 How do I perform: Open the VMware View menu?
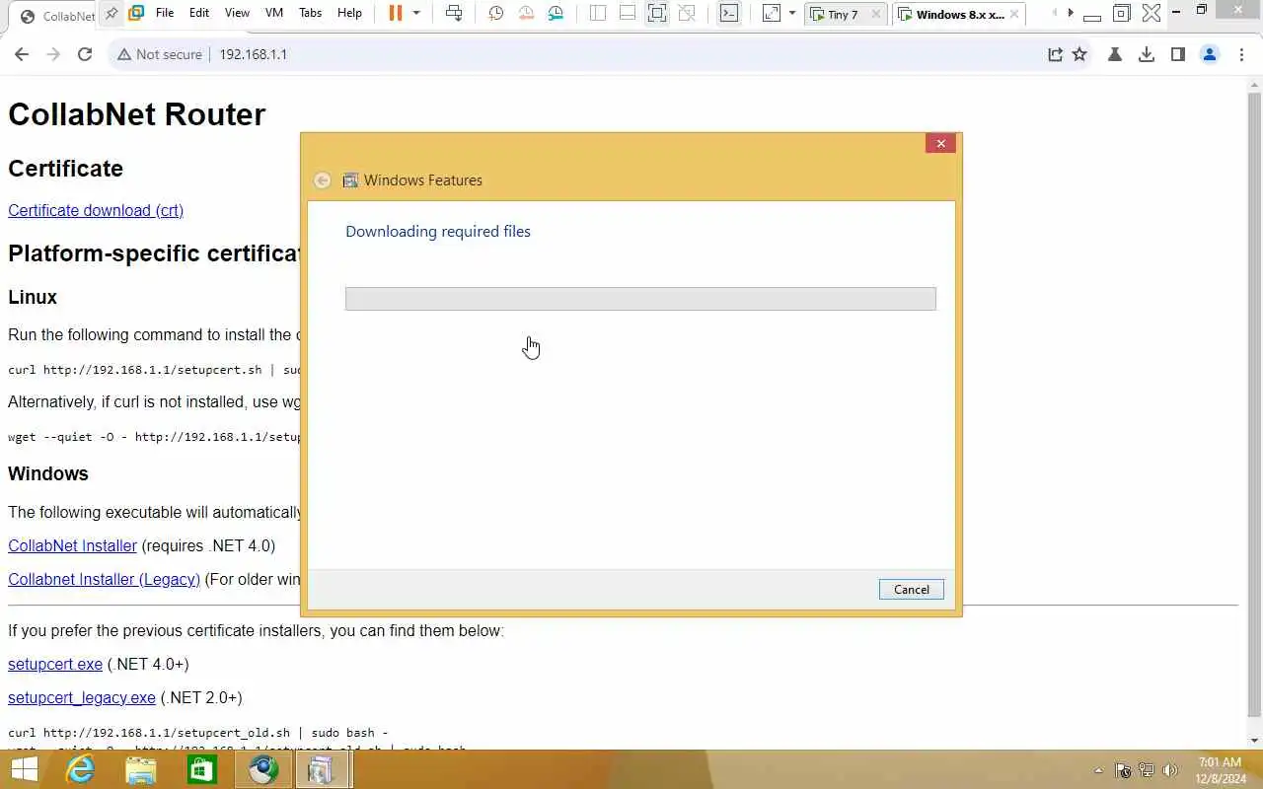237,14
